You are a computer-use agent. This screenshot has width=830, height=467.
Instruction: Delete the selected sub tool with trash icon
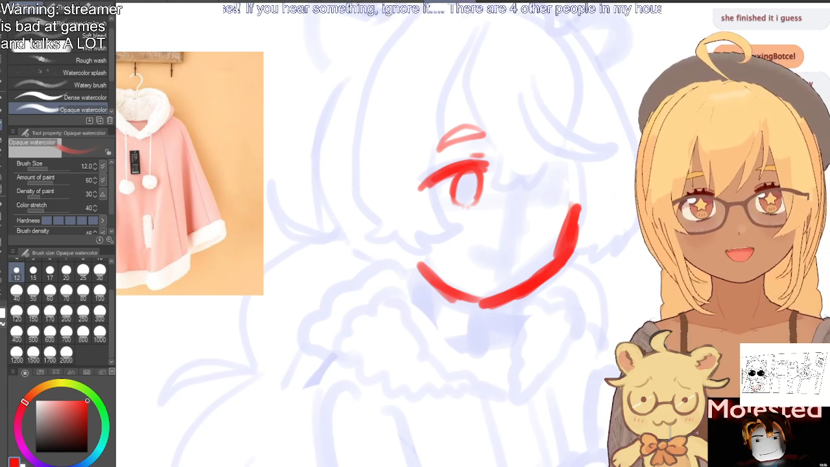(110, 121)
